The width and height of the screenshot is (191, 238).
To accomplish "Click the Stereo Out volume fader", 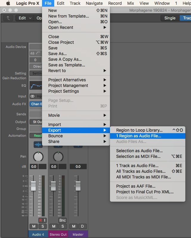I will pyautogui.click(x=53, y=186).
